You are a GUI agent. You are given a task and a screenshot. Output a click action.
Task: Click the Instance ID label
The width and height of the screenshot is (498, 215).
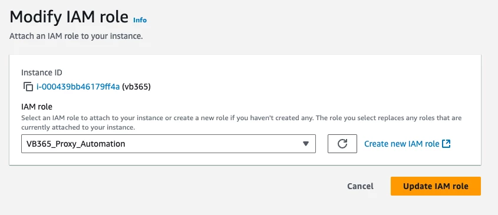[x=42, y=72]
